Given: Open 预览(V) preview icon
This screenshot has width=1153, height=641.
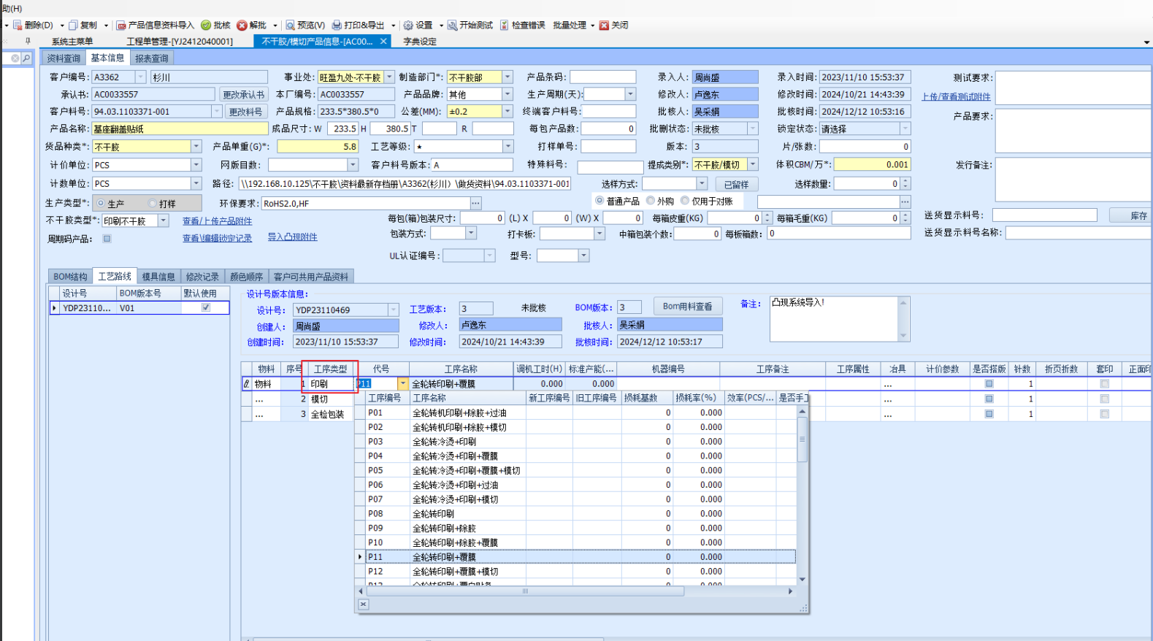Looking at the screenshot, I should (291, 25).
